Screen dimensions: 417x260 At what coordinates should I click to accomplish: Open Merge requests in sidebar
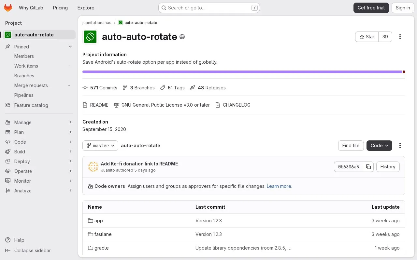(x=39, y=85)
